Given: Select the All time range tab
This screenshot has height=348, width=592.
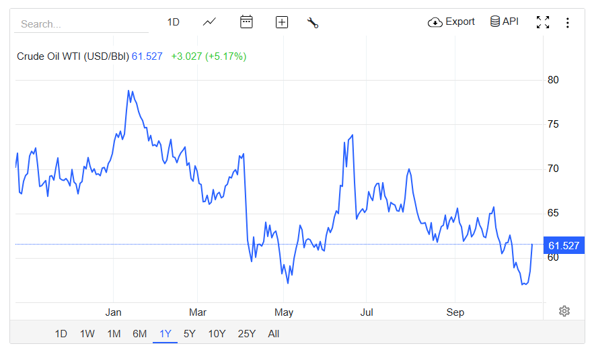Looking at the screenshot, I should pyautogui.click(x=273, y=334).
